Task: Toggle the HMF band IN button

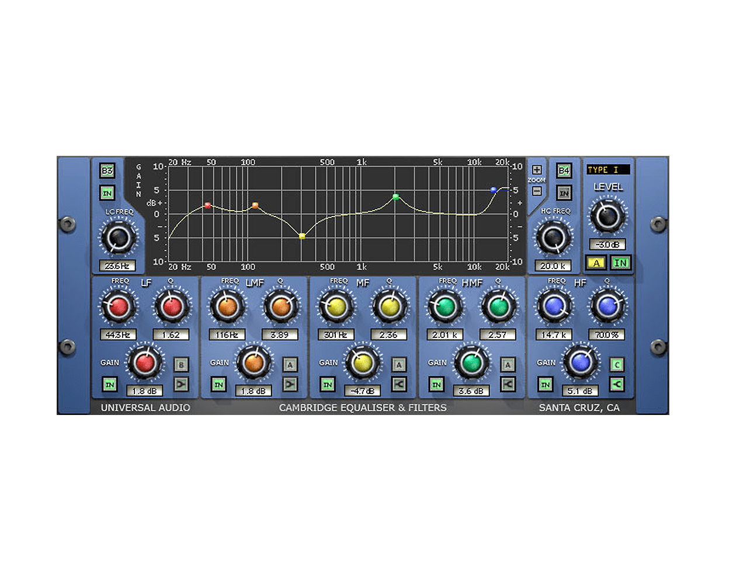Action: click(436, 384)
